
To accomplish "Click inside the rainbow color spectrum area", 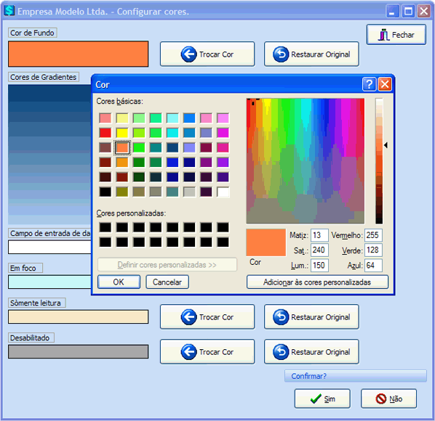I will pyautogui.click(x=306, y=161).
